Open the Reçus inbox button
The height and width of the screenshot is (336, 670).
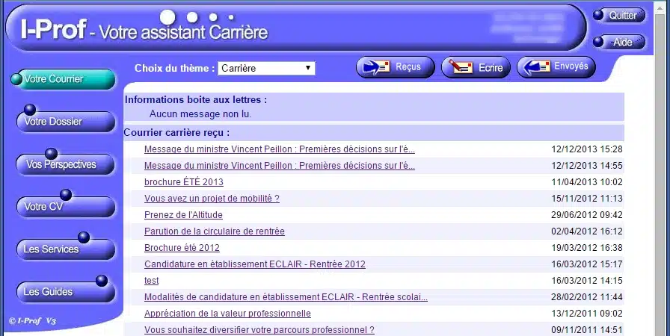[x=396, y=67]
